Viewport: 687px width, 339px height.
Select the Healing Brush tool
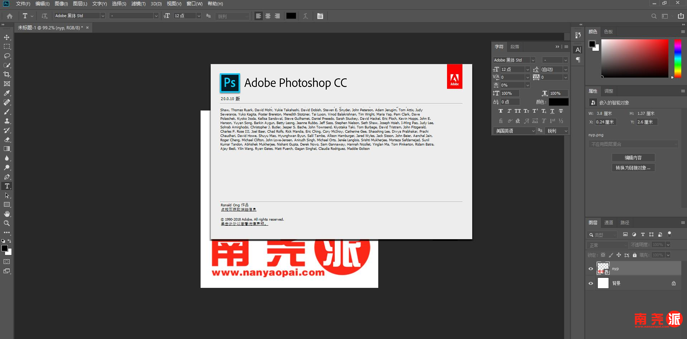[7, 102]
